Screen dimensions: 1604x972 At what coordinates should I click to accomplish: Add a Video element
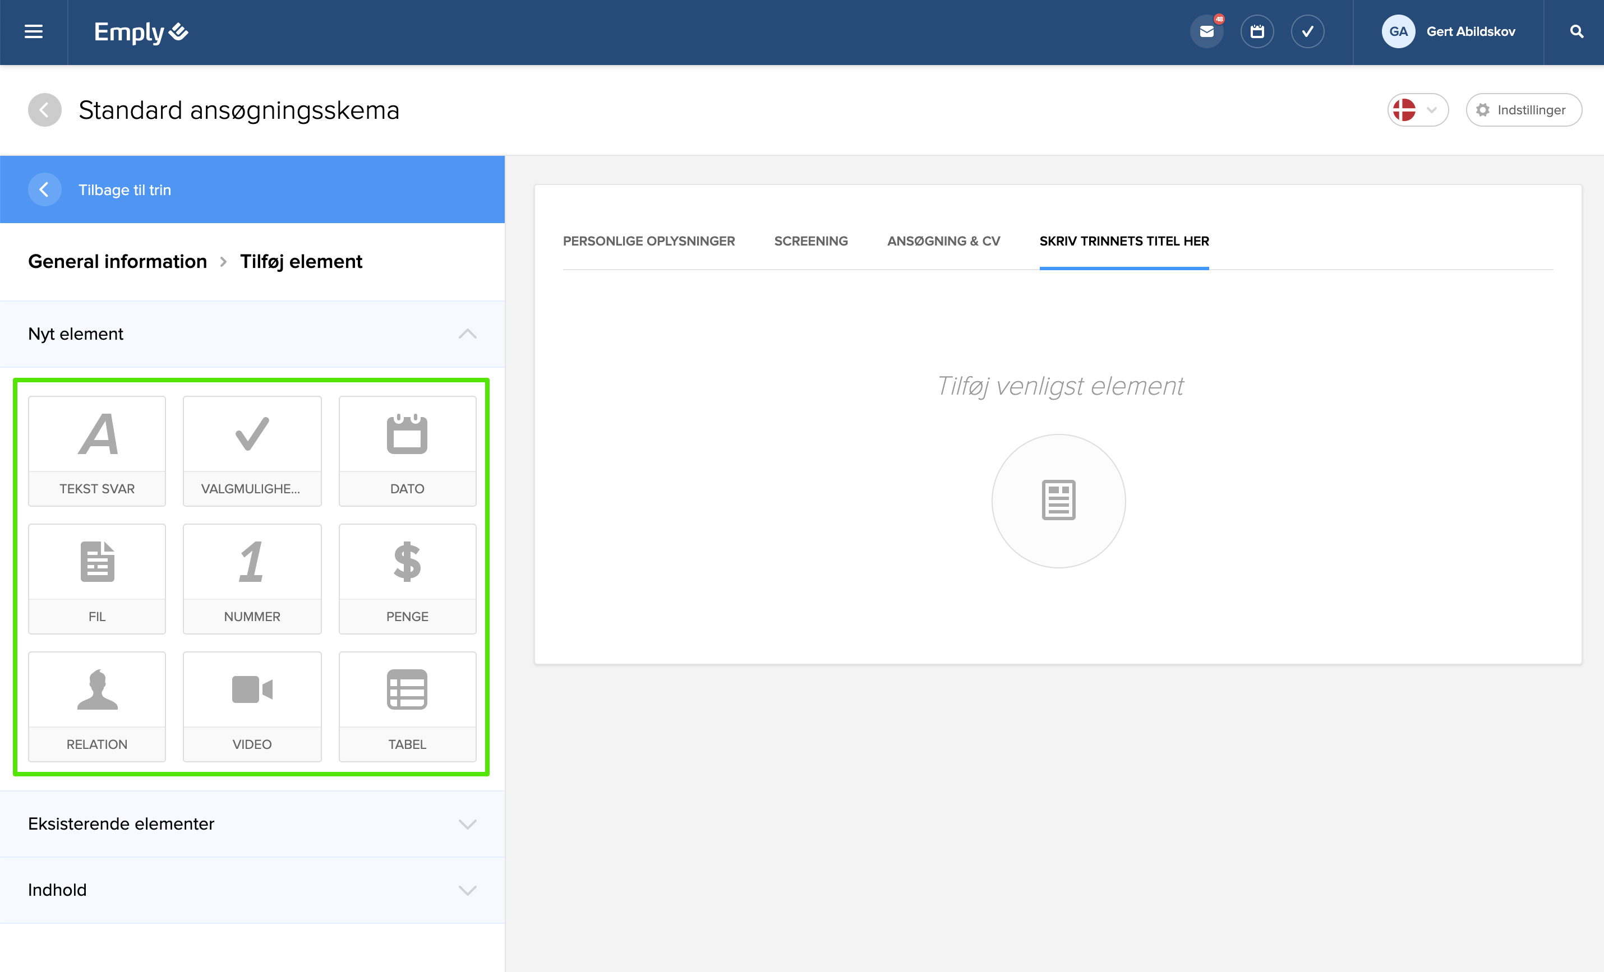point(252,706)
